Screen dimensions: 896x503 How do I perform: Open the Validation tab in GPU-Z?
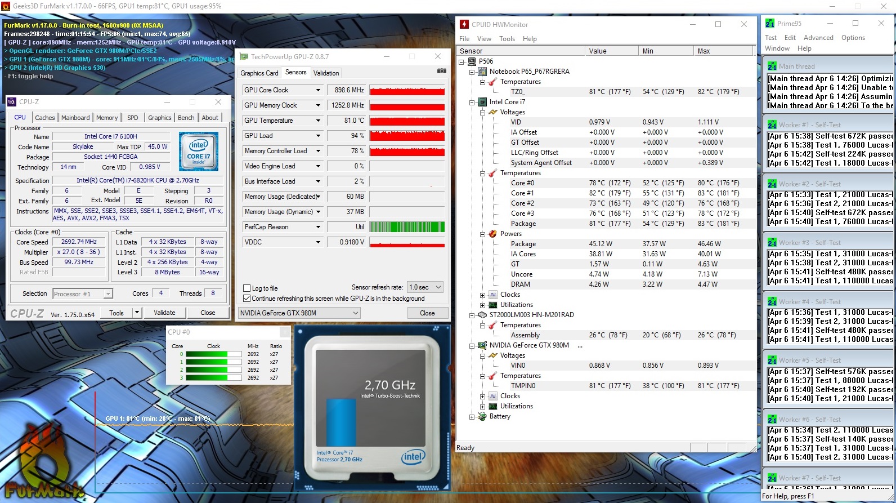coord(326,73)
